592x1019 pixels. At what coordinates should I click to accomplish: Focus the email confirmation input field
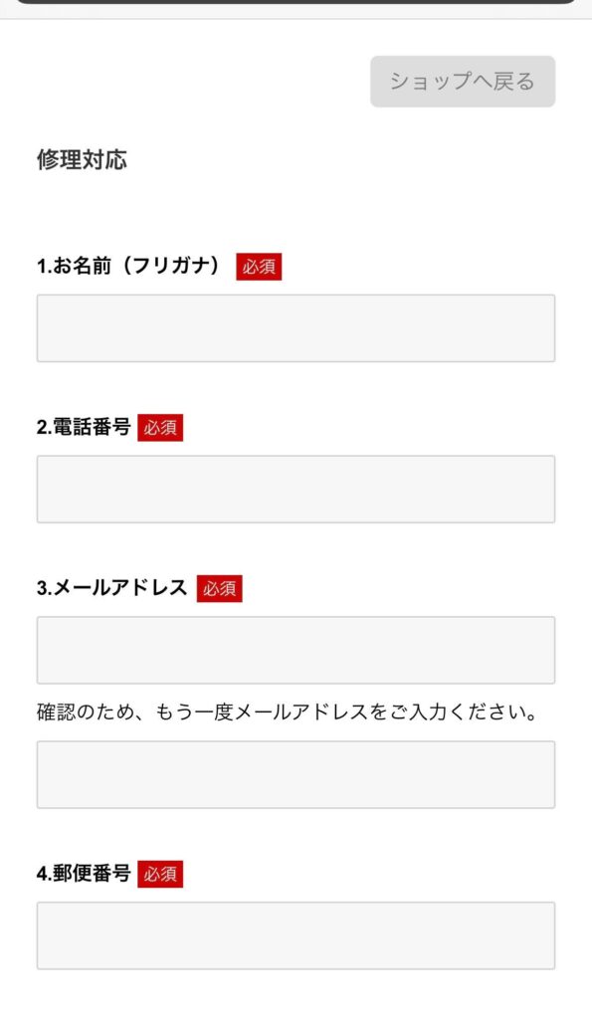[x=296, y=774]
